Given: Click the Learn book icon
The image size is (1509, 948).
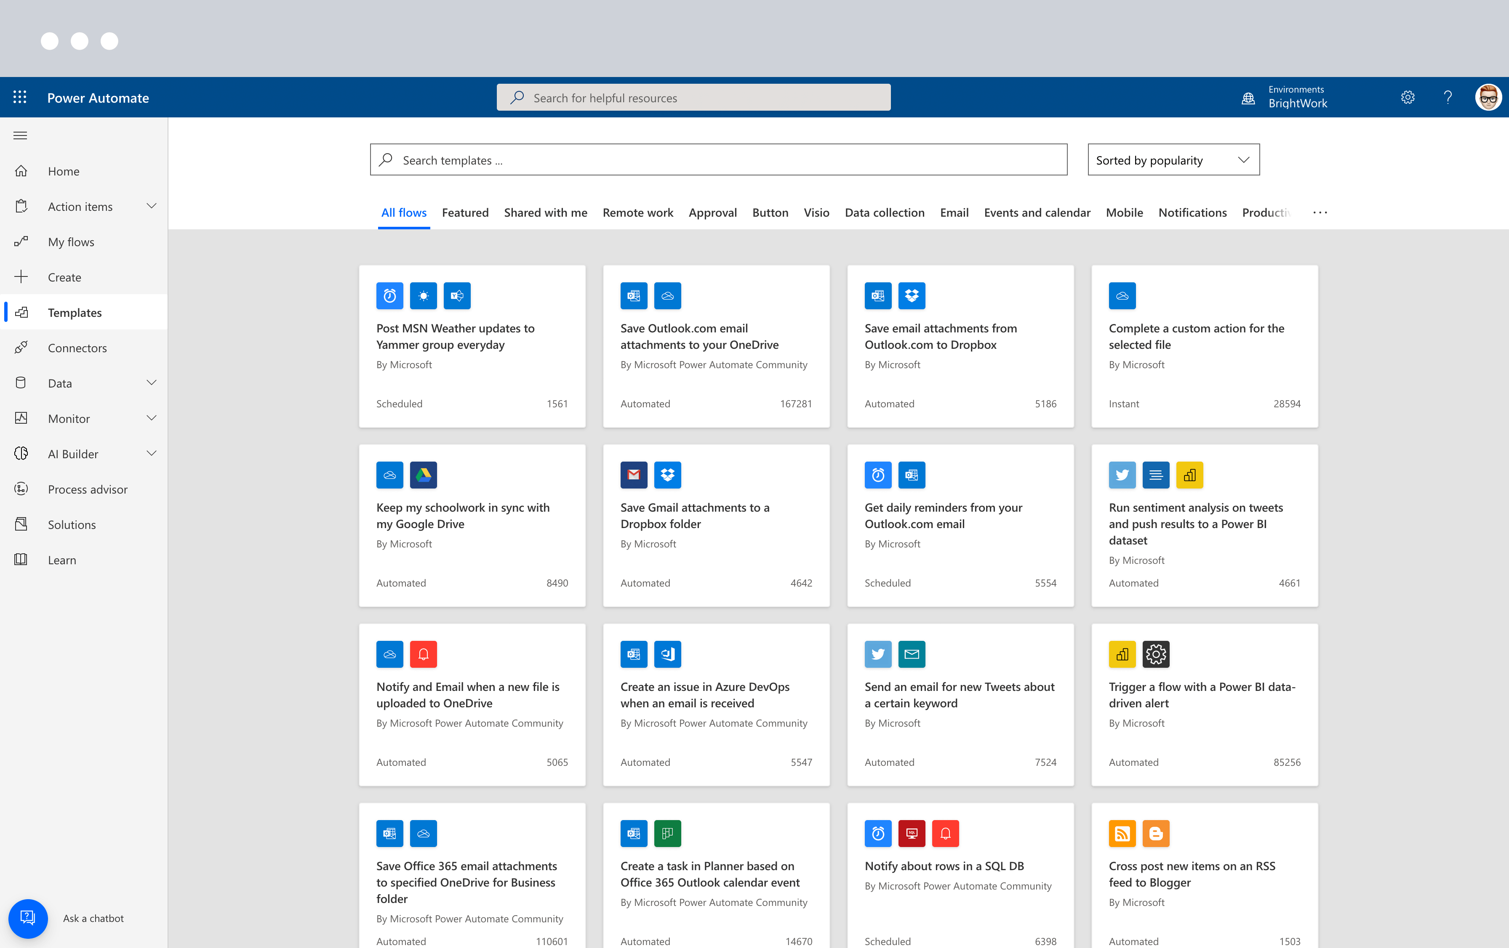Looking at the screenshot, I should point(21,560).
